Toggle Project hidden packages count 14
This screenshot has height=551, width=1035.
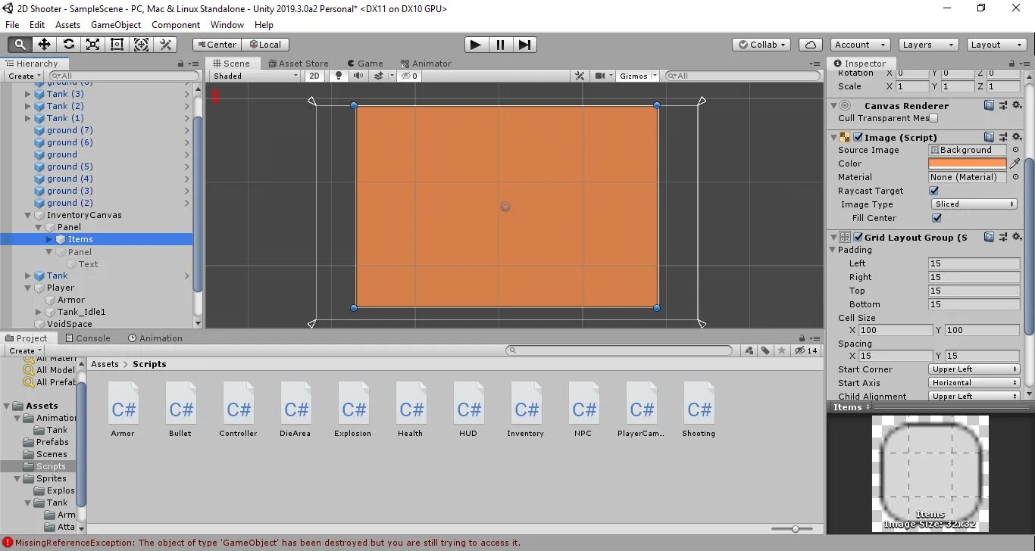806,350
